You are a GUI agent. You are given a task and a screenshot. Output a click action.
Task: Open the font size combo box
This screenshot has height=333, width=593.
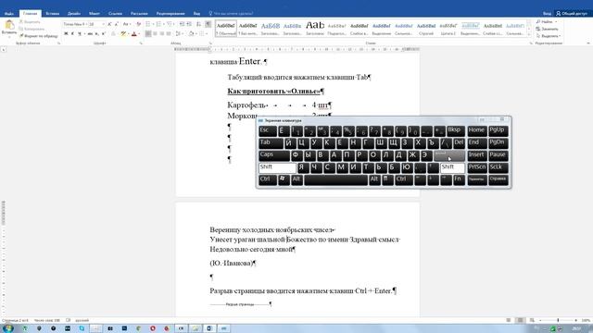[x=96, y=24]
